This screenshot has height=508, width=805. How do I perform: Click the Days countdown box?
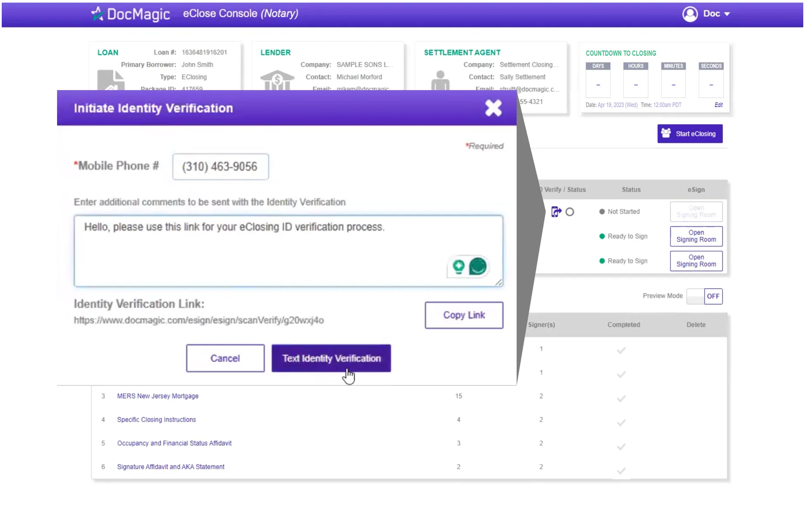(x=598, y=80)
